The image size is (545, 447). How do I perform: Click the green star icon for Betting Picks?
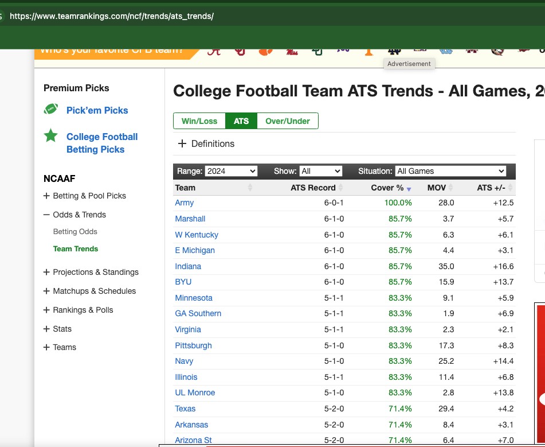[51, 135]
